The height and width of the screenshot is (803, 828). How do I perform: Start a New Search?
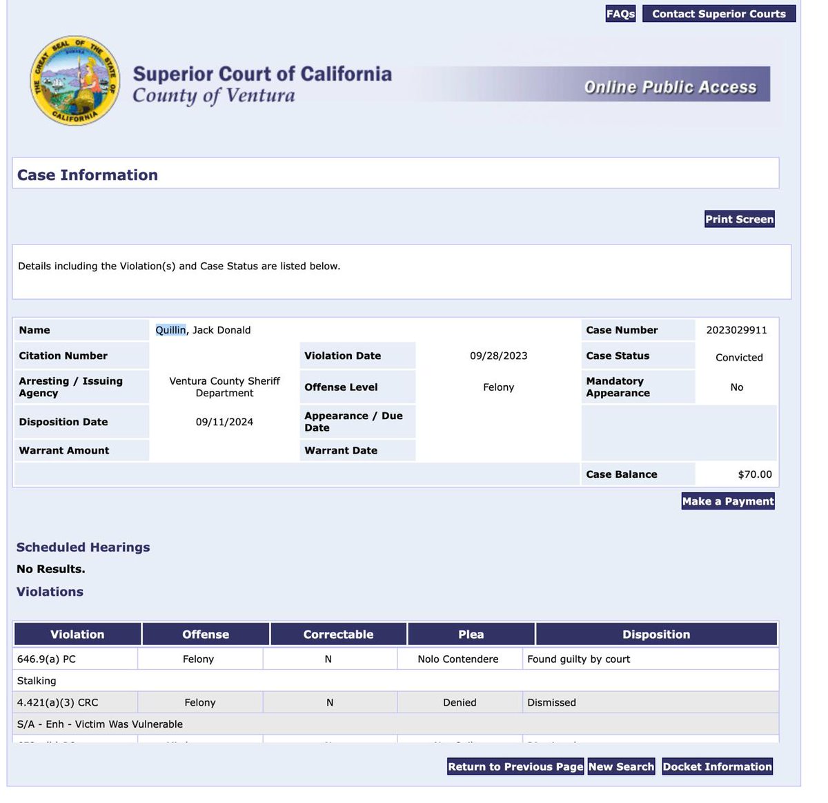[x=621, y=766]
